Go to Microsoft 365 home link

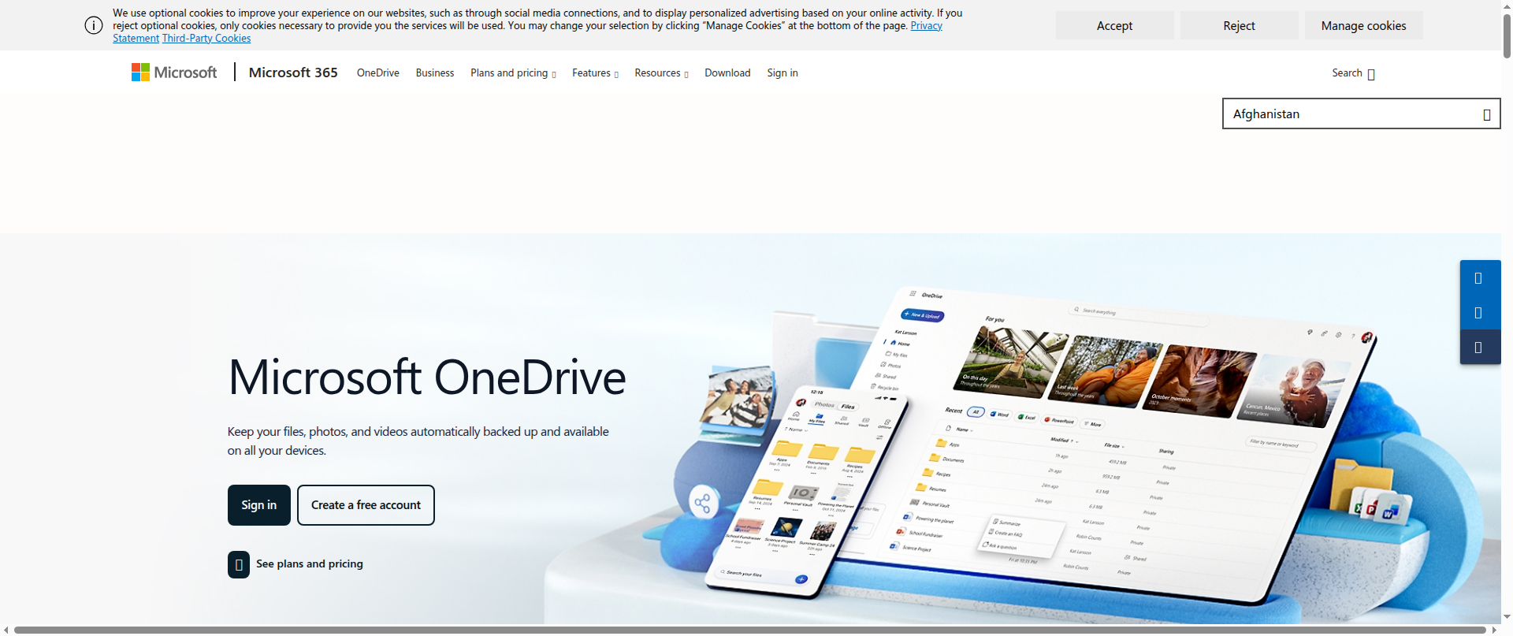point(293,73)
